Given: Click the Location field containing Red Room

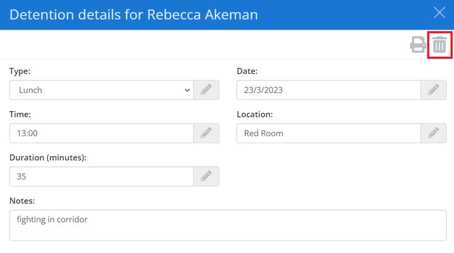Looking at the screenshot, I should tap(328, 133).
